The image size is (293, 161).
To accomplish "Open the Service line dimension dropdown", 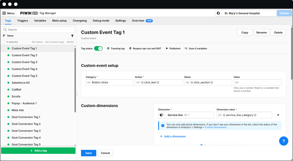I will pyautogui.click(x=189, y=115).
